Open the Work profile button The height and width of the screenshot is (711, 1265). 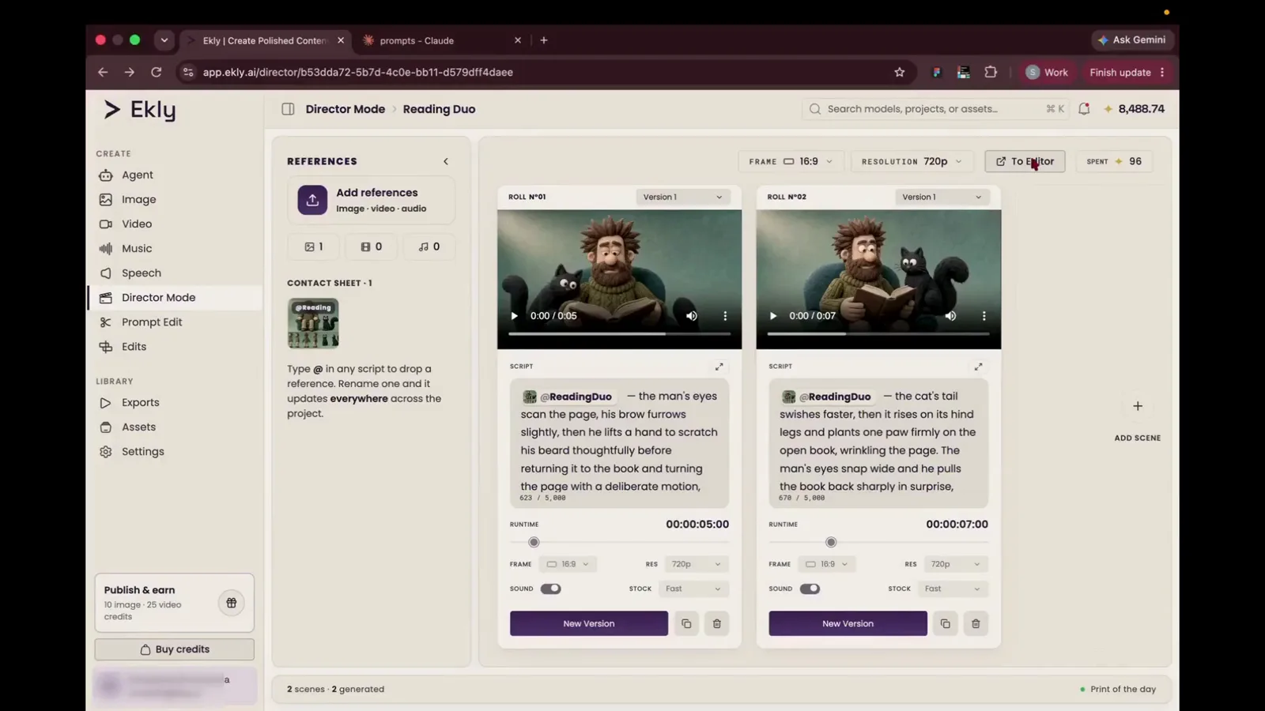[1047, 72]
